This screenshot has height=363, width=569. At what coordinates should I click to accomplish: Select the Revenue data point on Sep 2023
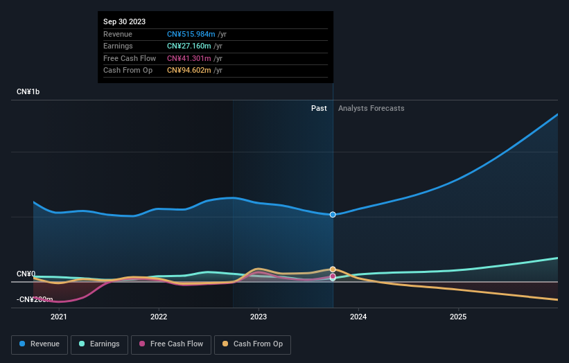333,215
